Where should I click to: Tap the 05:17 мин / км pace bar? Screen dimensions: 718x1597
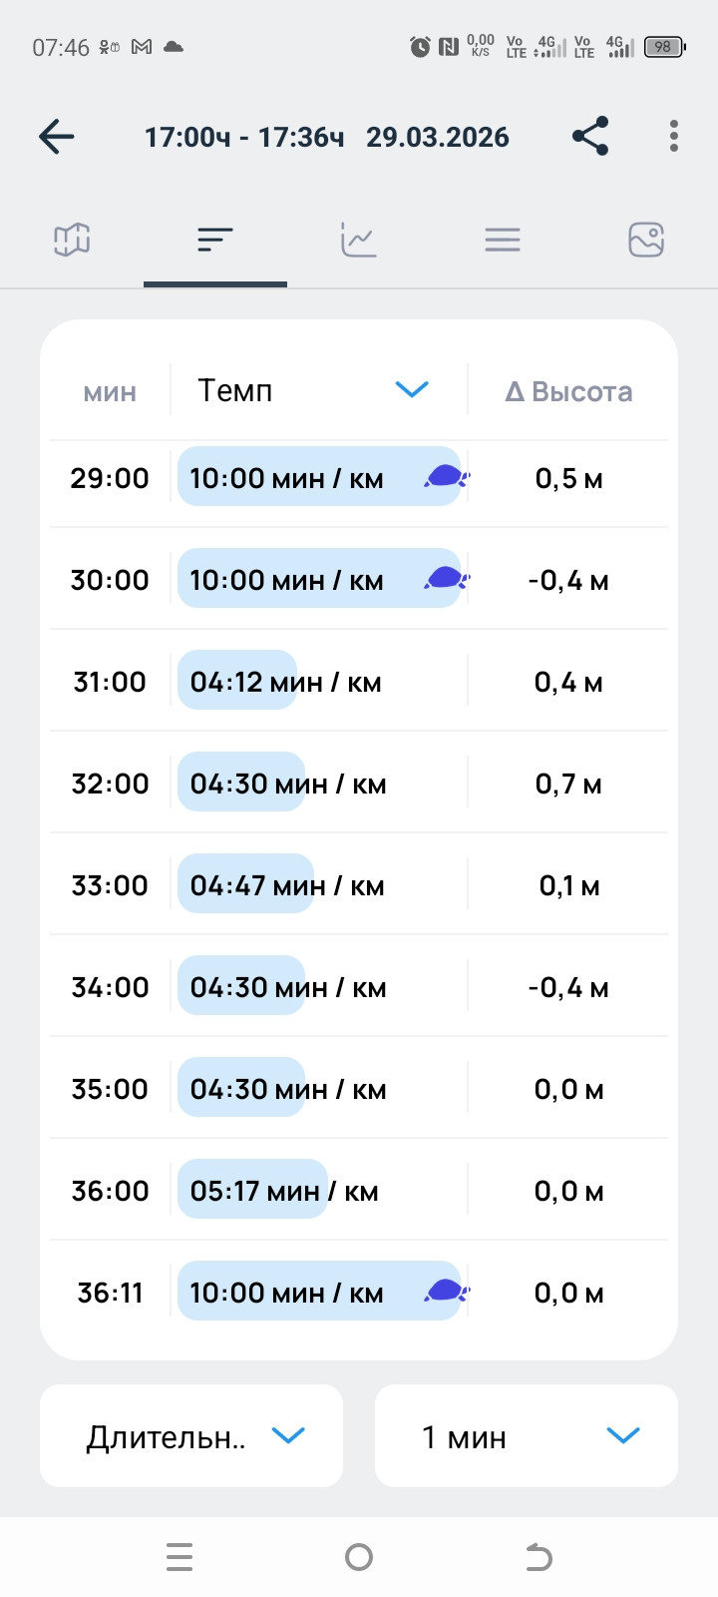(x=252, y=1190)
